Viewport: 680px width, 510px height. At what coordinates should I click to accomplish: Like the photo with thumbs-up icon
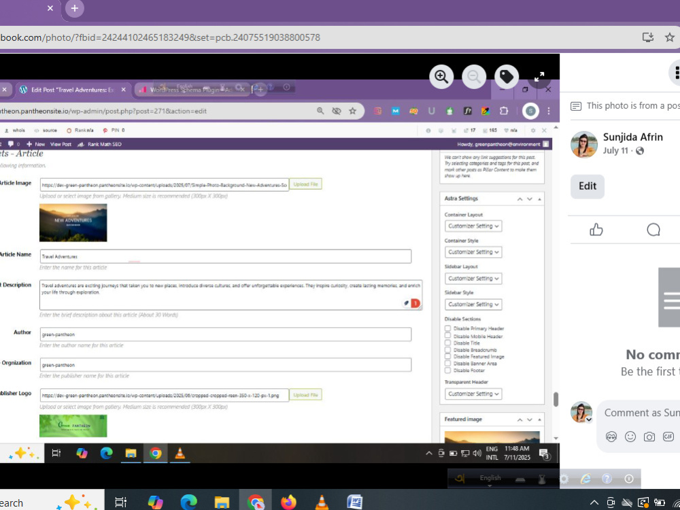(x=596, y=229)
